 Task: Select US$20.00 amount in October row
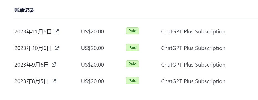93,48
